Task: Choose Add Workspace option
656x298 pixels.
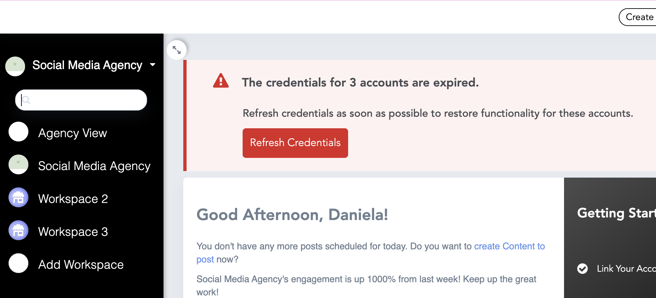Action: click(81, 265)
